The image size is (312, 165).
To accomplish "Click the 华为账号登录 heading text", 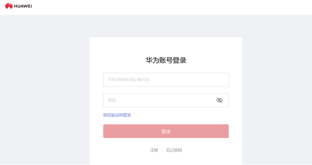I will click(x=166, y=60).
